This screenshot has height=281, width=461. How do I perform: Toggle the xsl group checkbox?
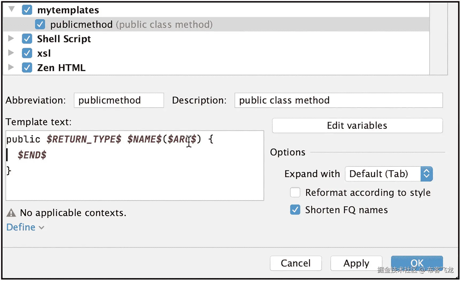click(x=27, y=53)
